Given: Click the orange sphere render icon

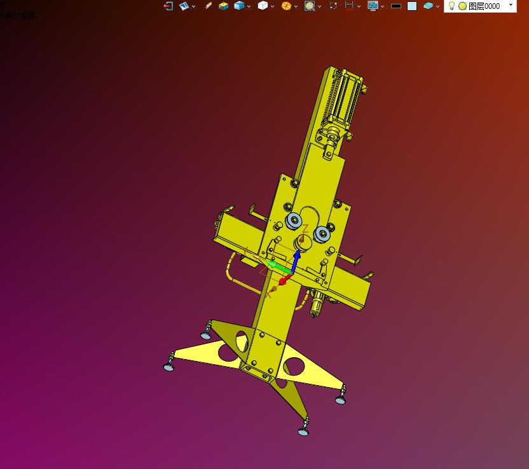Looking at the screenshot, I should [x=286, y=6].
